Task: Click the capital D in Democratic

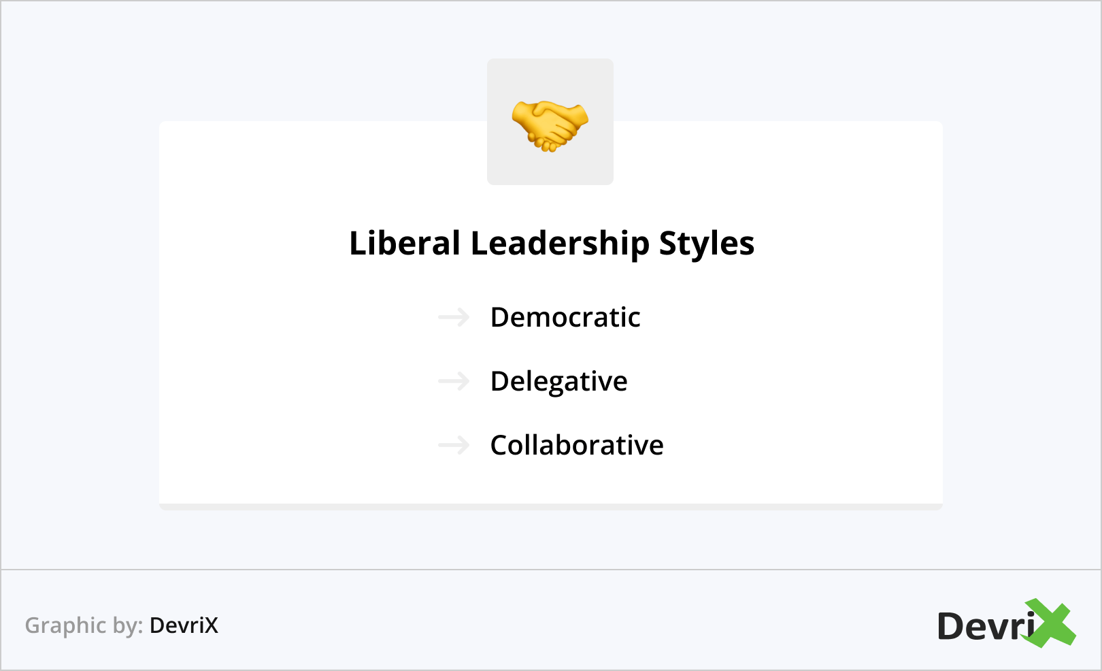Action: [500, 317]
